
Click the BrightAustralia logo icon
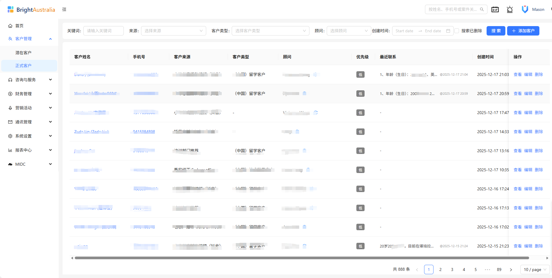[11, 9]
